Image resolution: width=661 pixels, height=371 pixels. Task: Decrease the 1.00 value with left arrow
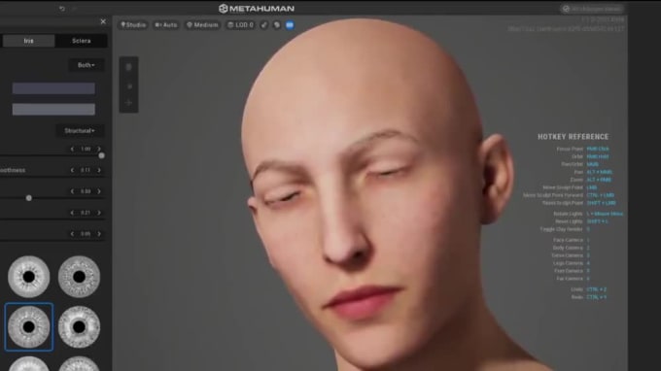[x=72, y=149]
